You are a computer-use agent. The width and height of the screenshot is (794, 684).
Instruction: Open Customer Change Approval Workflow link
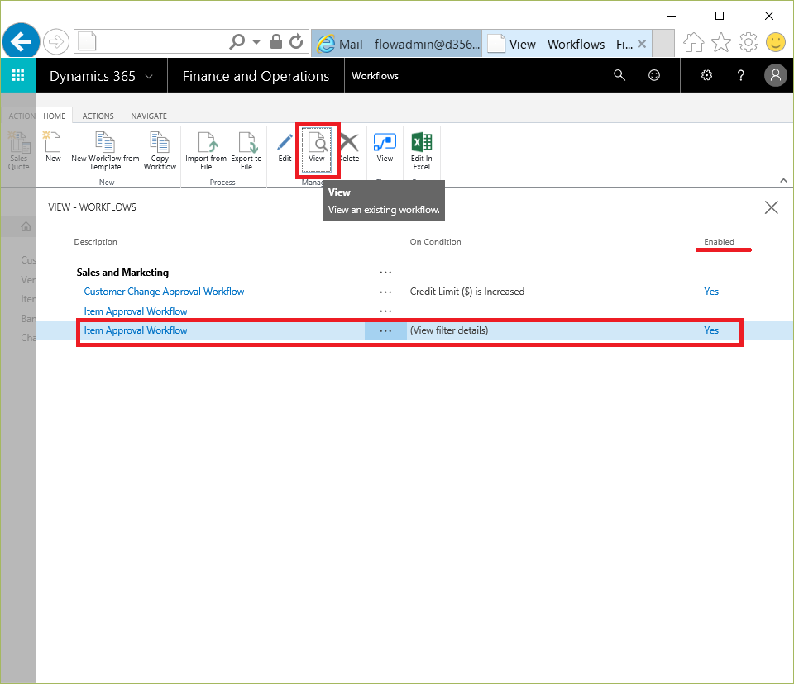point(164,292)
